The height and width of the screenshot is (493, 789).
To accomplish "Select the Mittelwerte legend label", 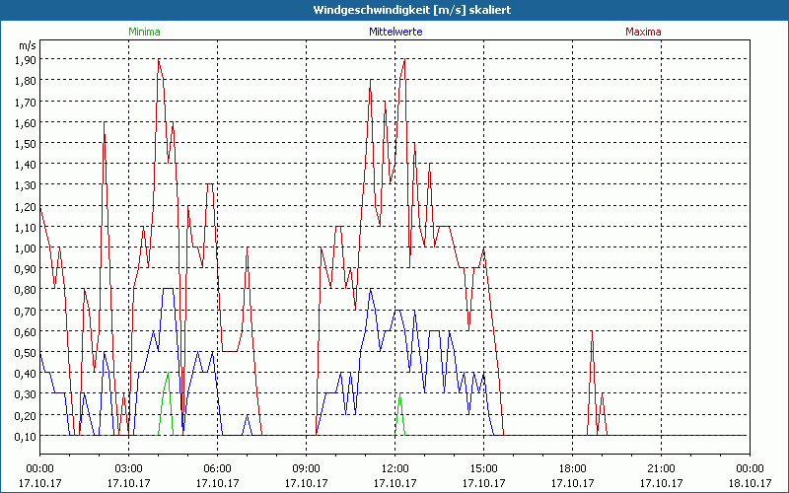I will click(x=395, y=32).
